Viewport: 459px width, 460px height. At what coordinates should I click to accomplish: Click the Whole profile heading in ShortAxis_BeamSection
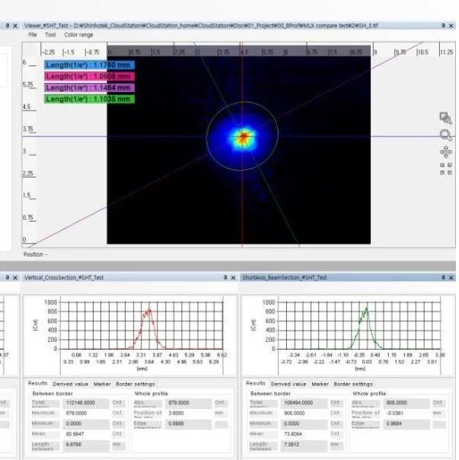[369, 394]
